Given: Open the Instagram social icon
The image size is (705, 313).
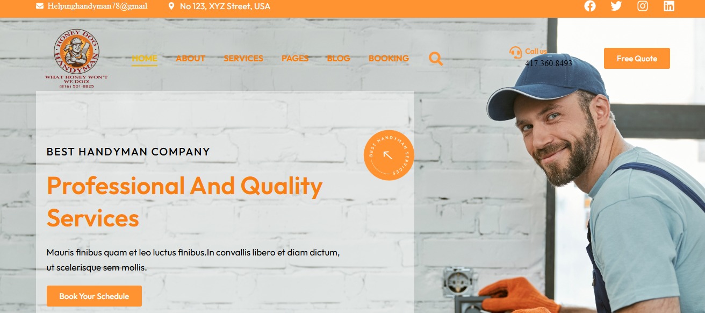Looking at the screenshot, I should point(643,6).
